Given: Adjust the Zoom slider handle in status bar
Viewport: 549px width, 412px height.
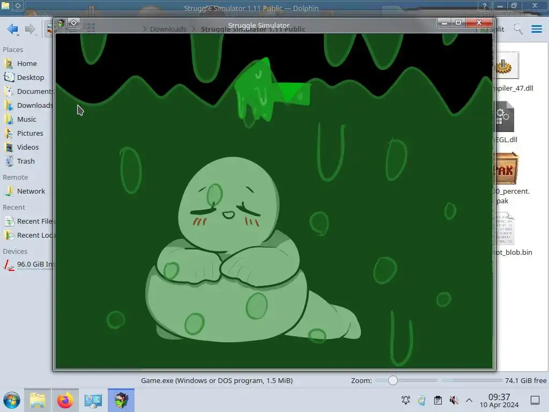Looking at the screenshot, I should pos(393,380).
